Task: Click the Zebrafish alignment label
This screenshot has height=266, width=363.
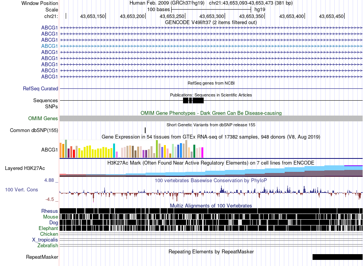Action: pos(48,245)
